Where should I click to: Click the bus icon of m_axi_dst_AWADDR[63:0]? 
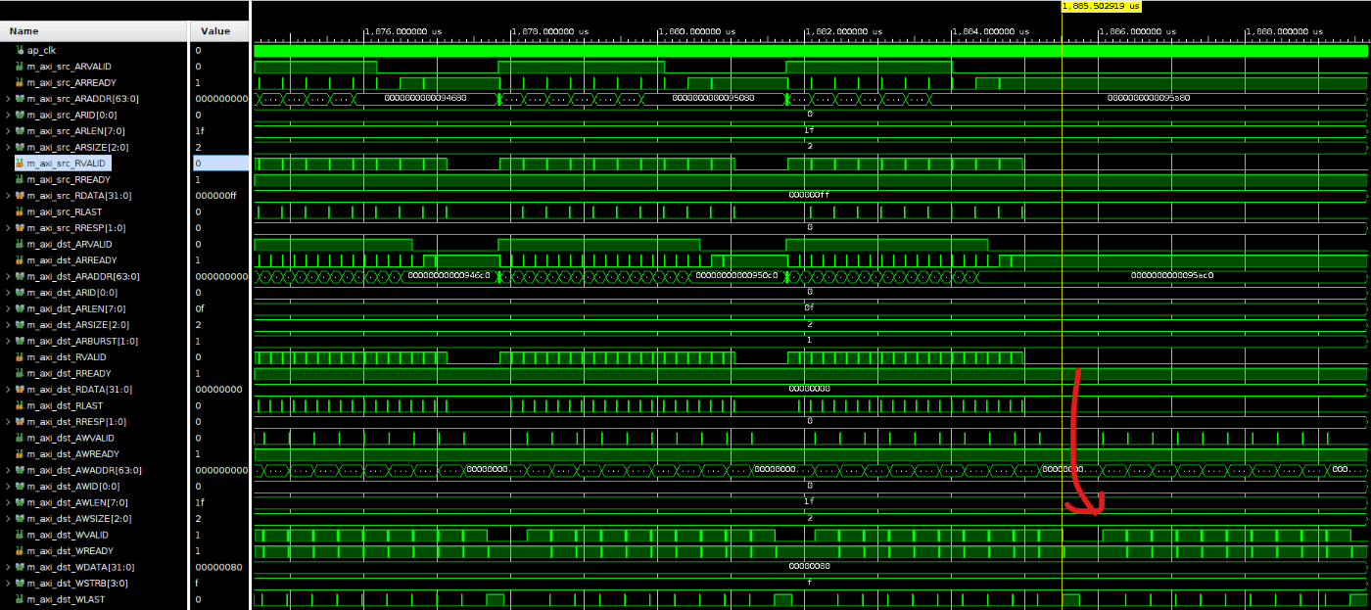pos(21,470)
